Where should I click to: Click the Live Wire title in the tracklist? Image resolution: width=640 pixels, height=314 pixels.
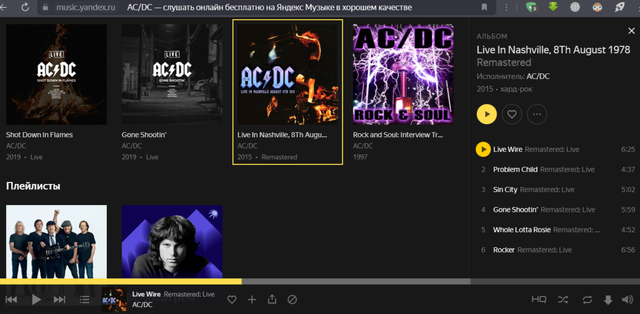[508, 149]
